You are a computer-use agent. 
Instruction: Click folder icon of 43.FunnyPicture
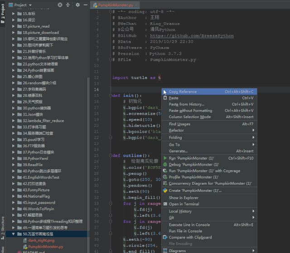tap(19, 190)
